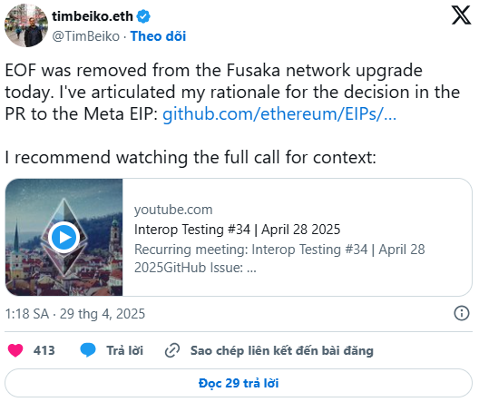The image size is (479, 402).
Task: Click the blue verified badge
Action: (x=143, y=16)
